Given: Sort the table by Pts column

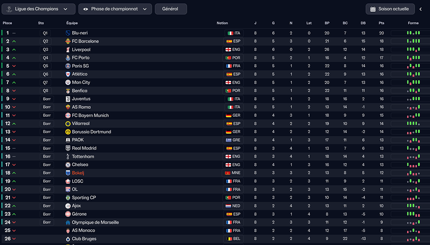Looking at the screenshot, I should point(381,23).
